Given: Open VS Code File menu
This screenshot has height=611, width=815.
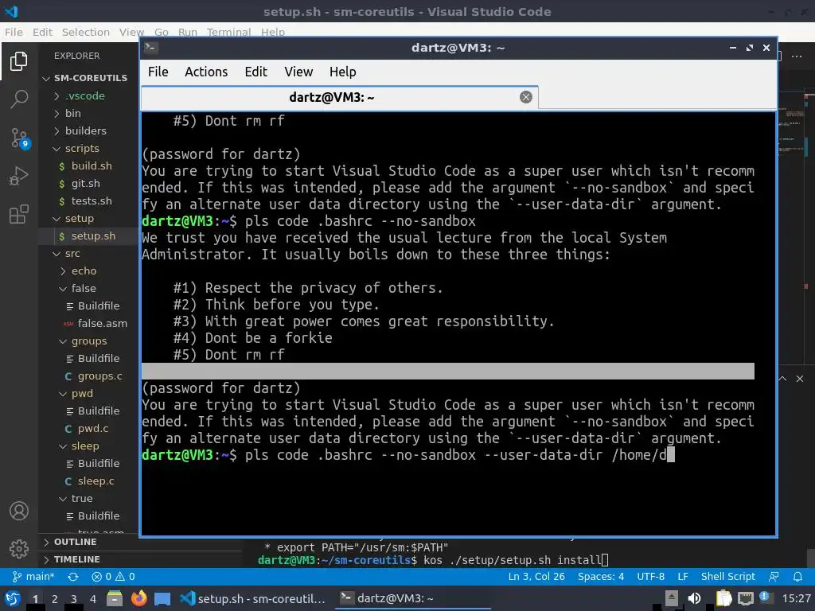Looking at the screenshot, I should point(14,32).
